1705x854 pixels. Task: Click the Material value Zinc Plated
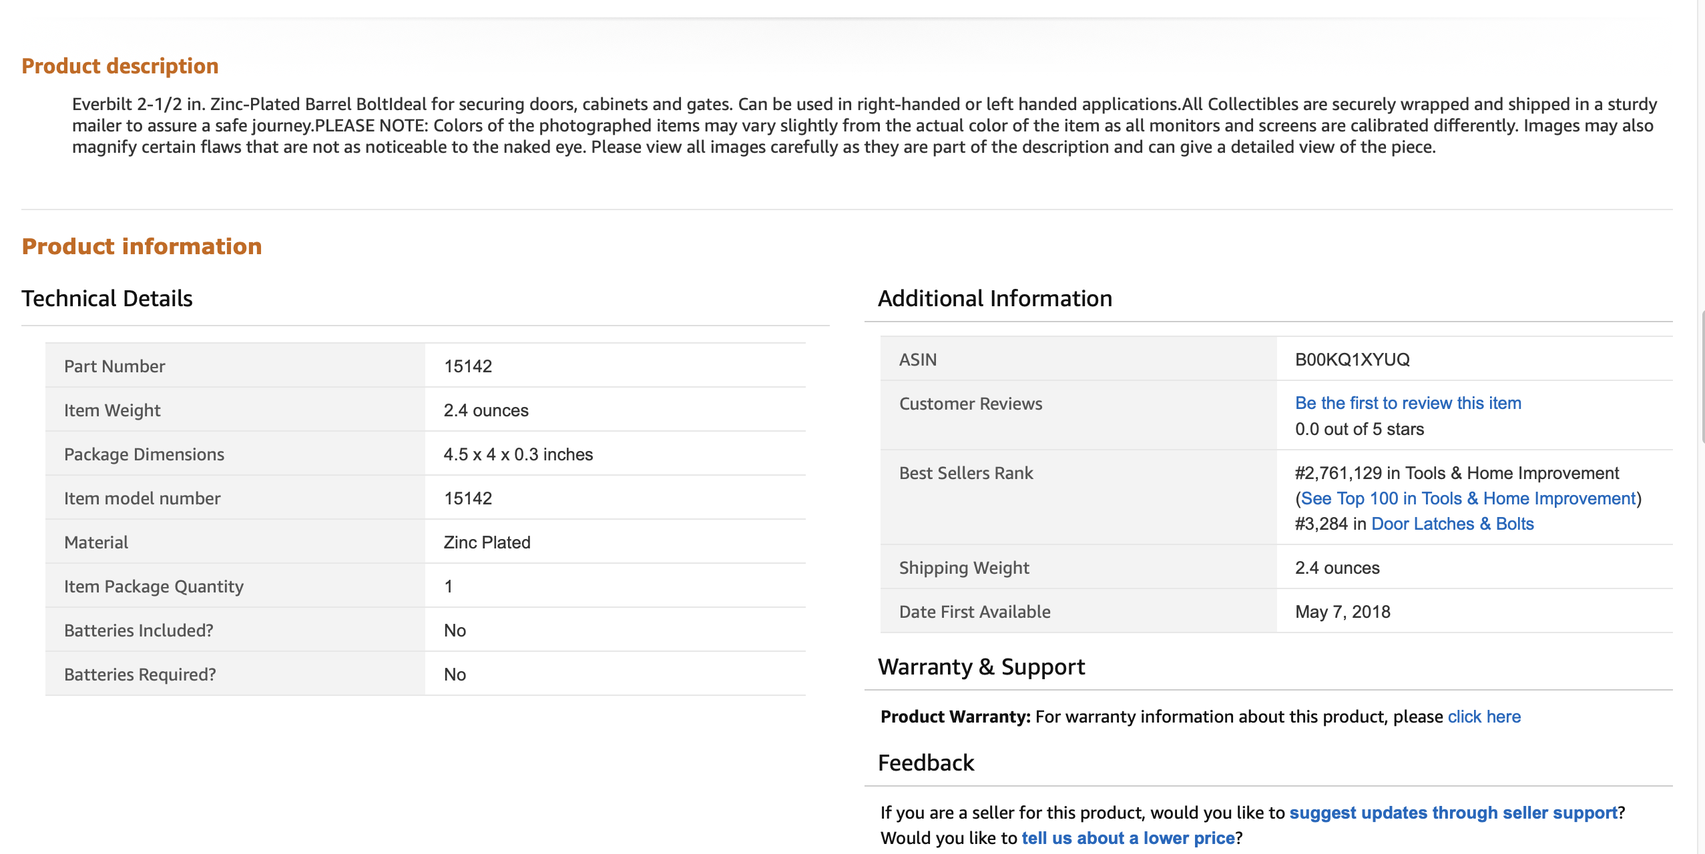[x=487, y=542]
